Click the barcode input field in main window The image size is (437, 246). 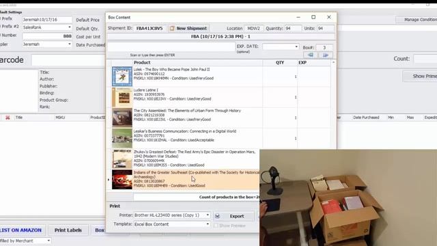point(68,60)
